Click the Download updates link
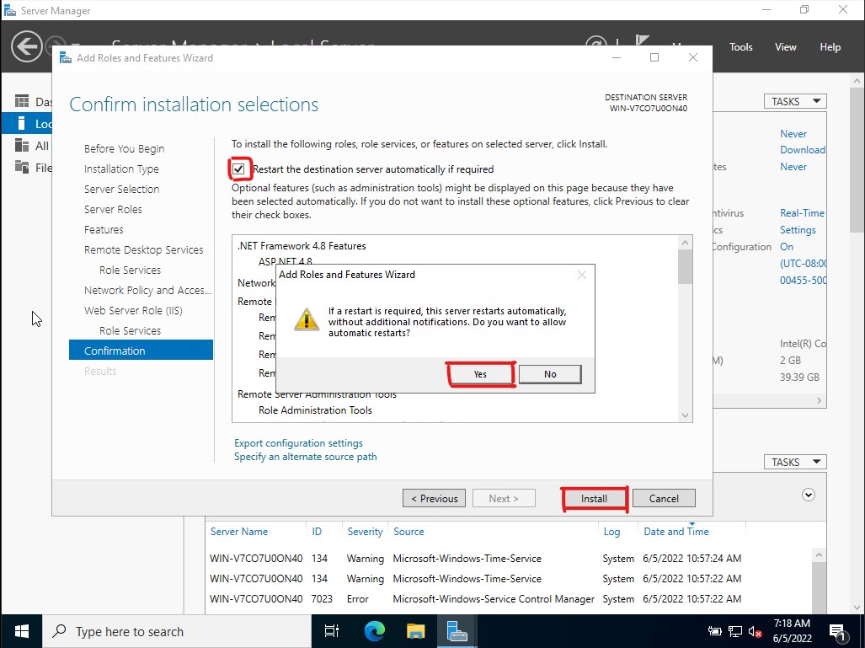865x648 pixels. pos(803,150)
